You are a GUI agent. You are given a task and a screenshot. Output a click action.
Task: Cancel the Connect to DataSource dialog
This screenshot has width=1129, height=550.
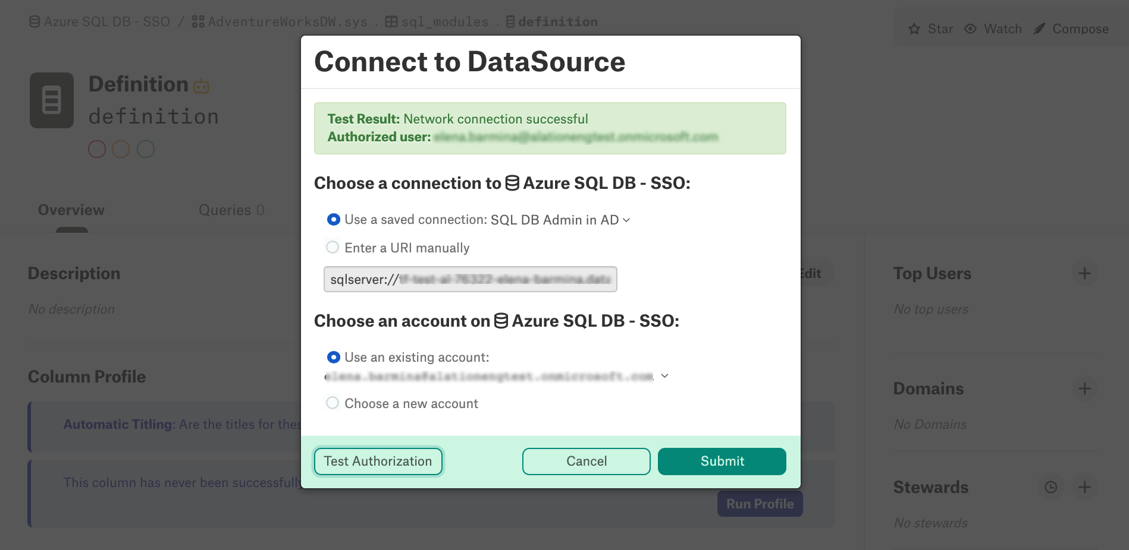[586, 462]
